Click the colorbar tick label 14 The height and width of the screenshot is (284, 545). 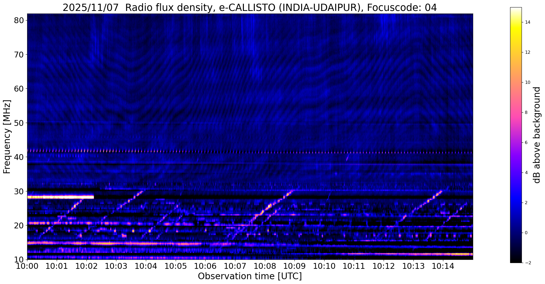(x=527, y=22)
